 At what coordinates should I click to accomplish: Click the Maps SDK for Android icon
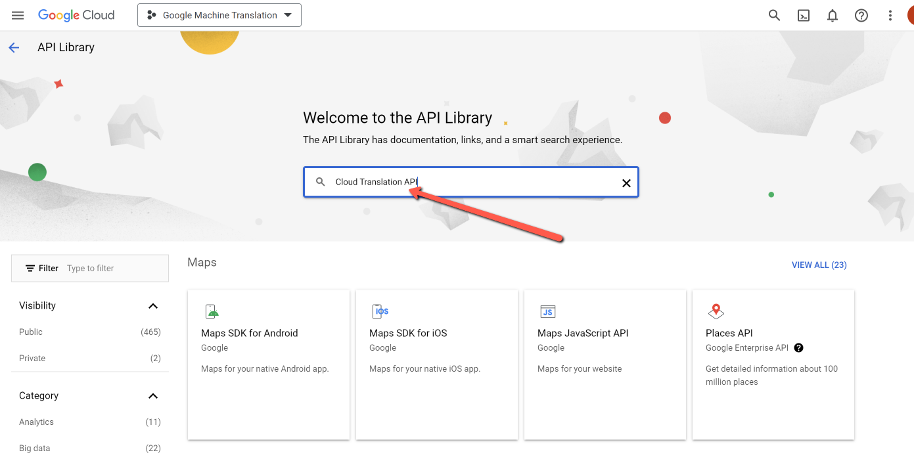coord(212,311)
